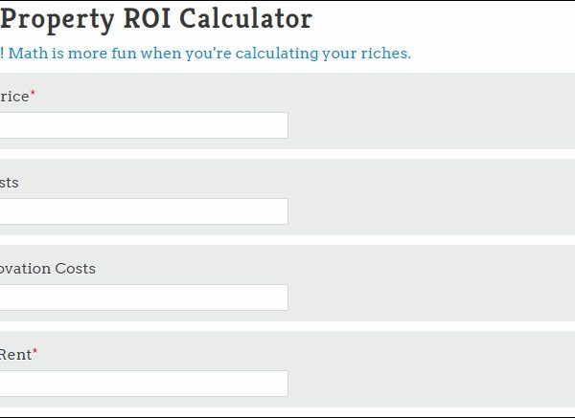575x418 pixels.
Task: Click the red asterisk beside the Rent label
Action: point(35,352)
